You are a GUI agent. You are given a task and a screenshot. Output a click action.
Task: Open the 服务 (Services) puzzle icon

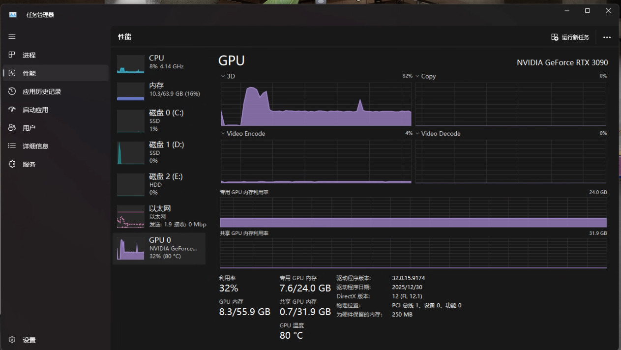coord(12,164)
